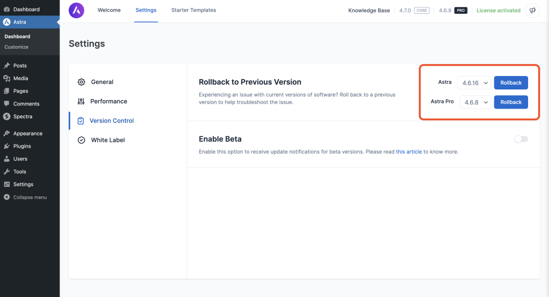Viewport: 549px width, 297px height.
Task: Roll back the Astra theme version
Action: click(511, 83)
